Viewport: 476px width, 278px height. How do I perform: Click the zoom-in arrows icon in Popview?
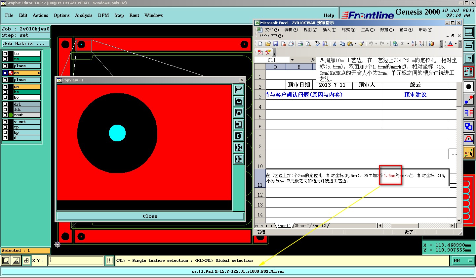(x=239, y=147)
